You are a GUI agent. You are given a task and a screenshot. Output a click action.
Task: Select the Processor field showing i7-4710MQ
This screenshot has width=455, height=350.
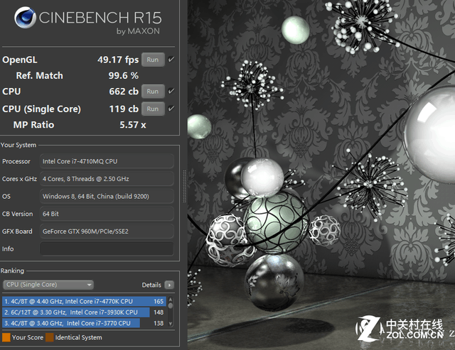107,161
